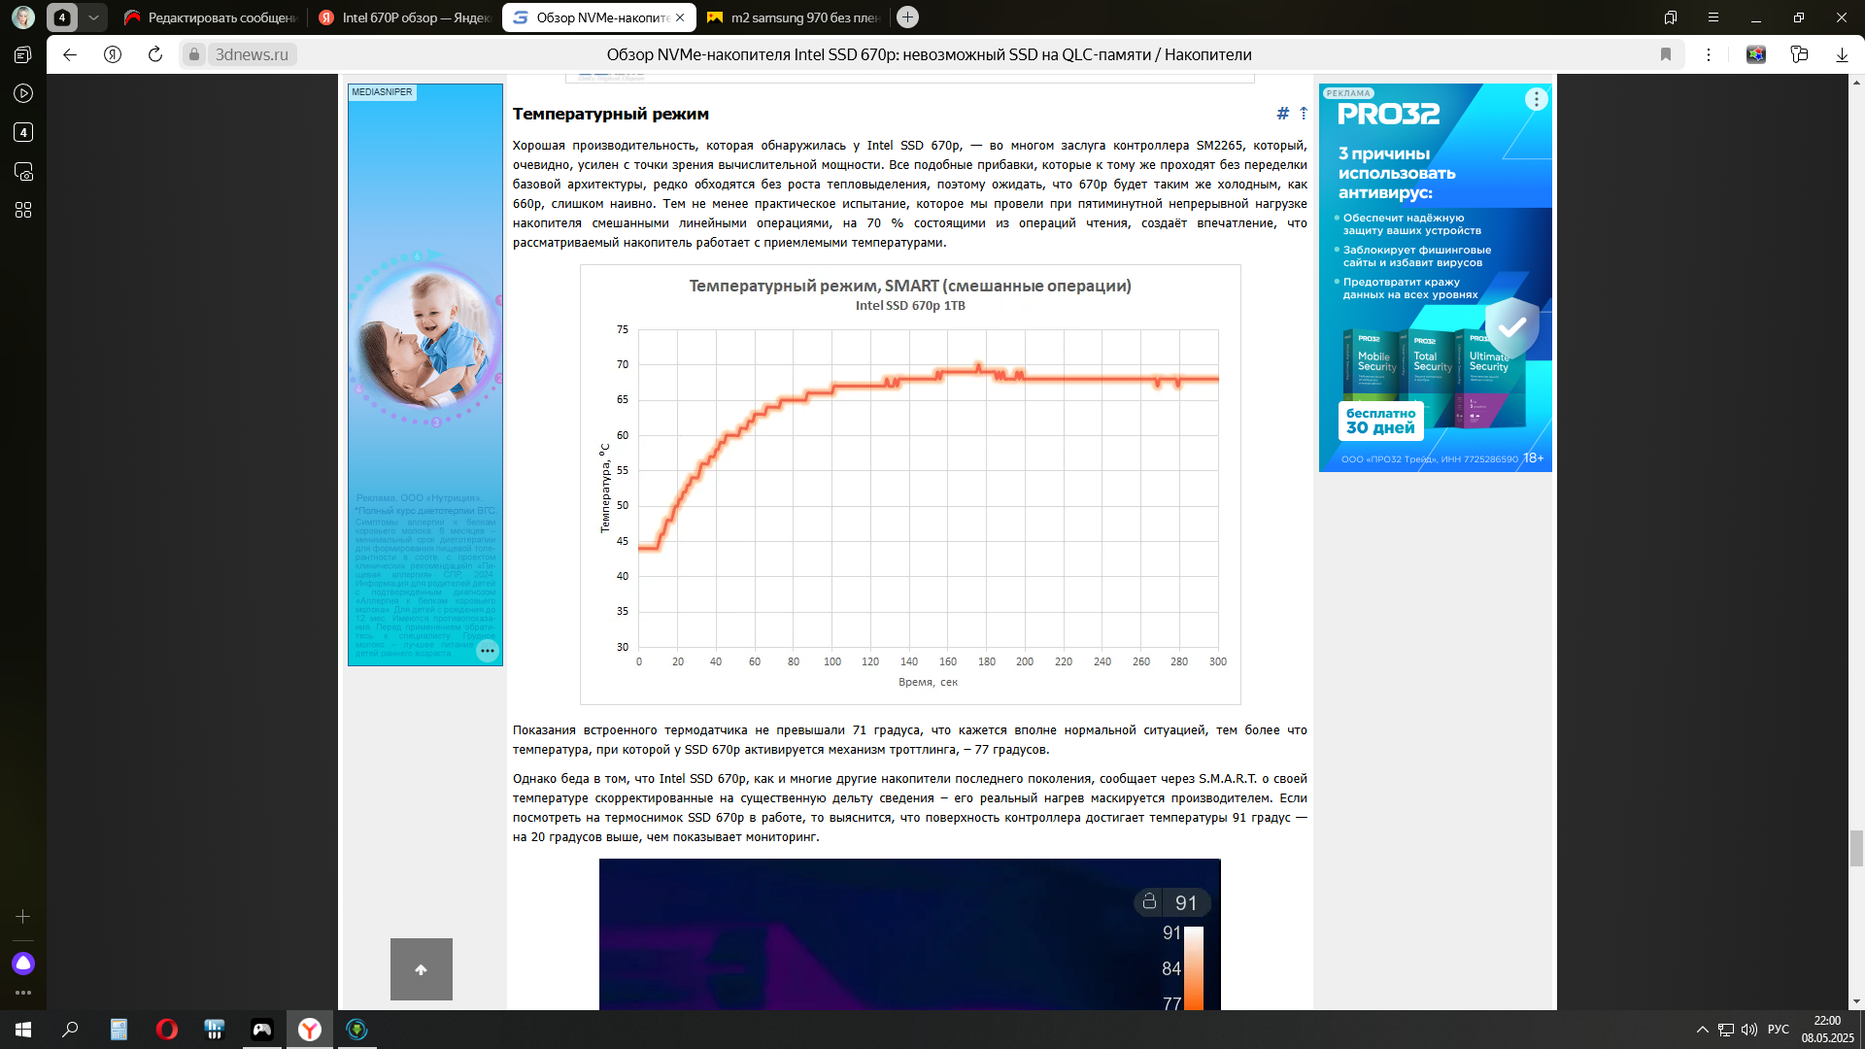1865x1049 pixels.
Task: Open the three-dot page options menu
Action: (1709, 54)
